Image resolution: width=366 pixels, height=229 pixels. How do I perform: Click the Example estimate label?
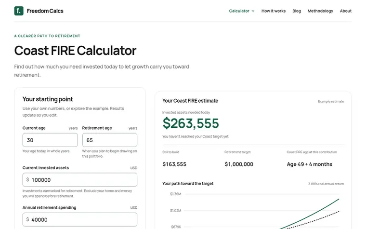tap(331, 101)
